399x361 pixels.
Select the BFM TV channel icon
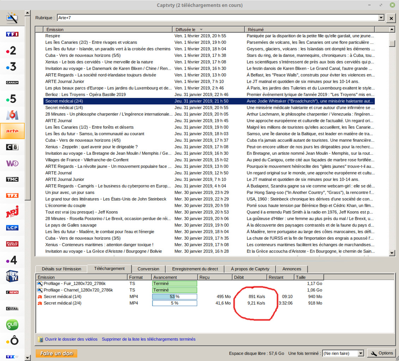click(12, 276)
